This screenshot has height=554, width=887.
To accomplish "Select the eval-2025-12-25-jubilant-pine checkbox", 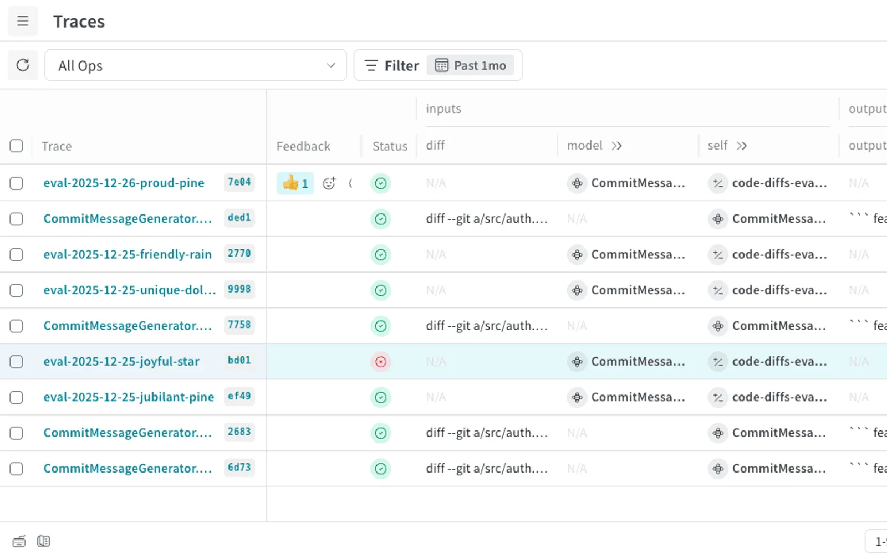I will click(17, 397).
